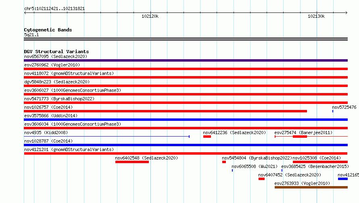Click the left arrowhead of the ruler
The height and width of the screenshot is (203, 359).
click(25, 13)
